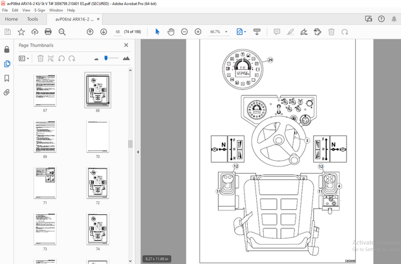Select the avP06td ARX16-2 document tab

[74, 19]
